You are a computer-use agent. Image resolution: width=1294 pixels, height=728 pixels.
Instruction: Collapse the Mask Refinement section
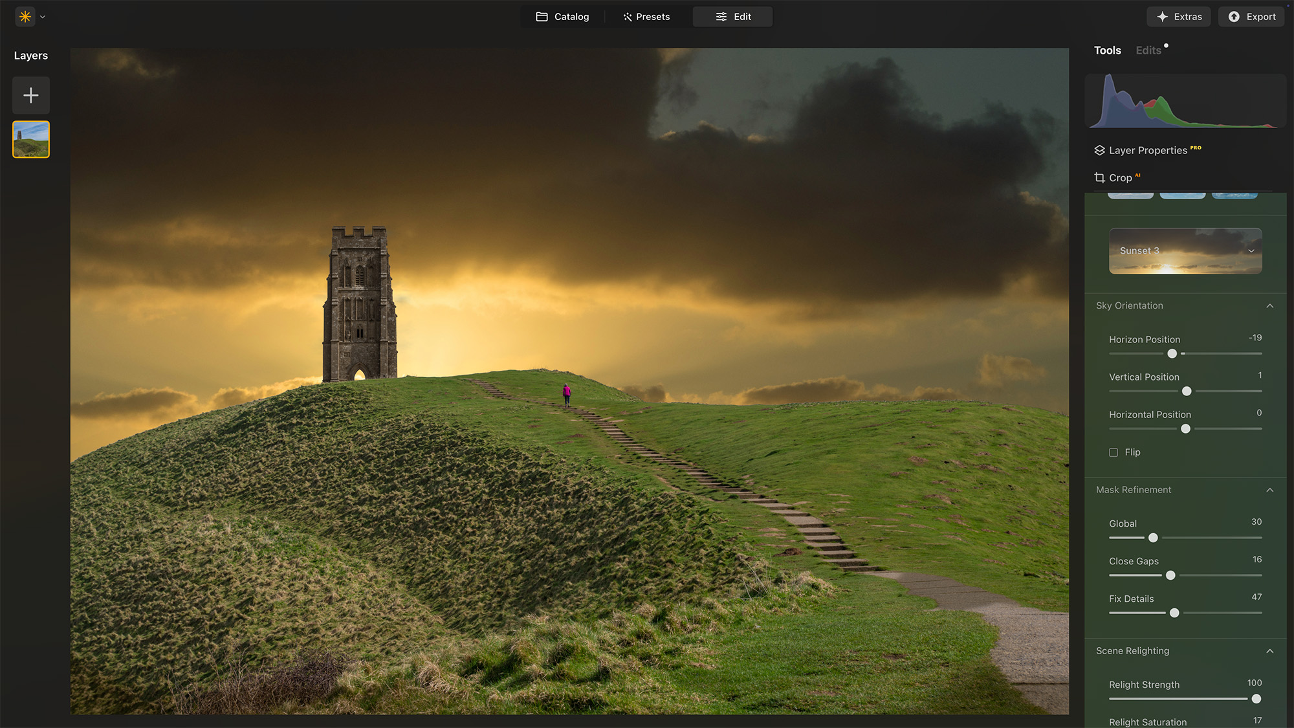click(1269, 491)
